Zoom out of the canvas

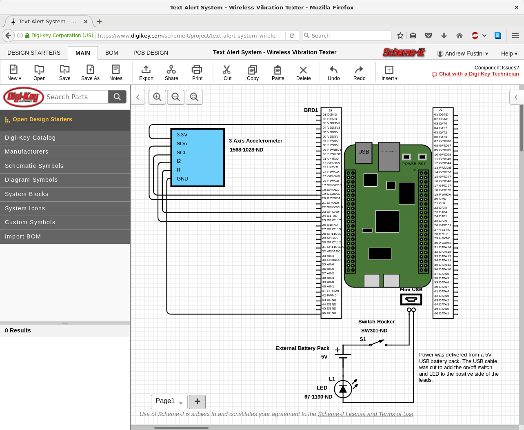coord(176,97)
